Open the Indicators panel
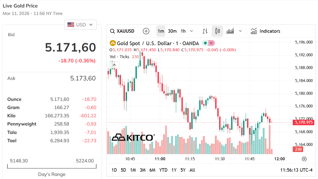This screenshot has width=318, height=179. [265, 31]
